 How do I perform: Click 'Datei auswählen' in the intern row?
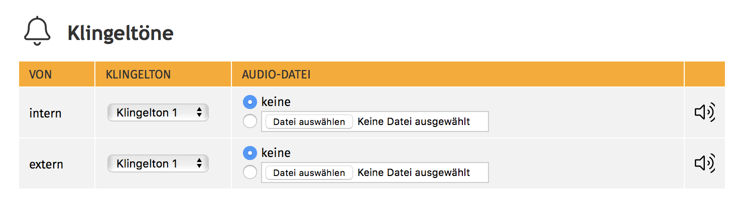click(x=309, y=121)
